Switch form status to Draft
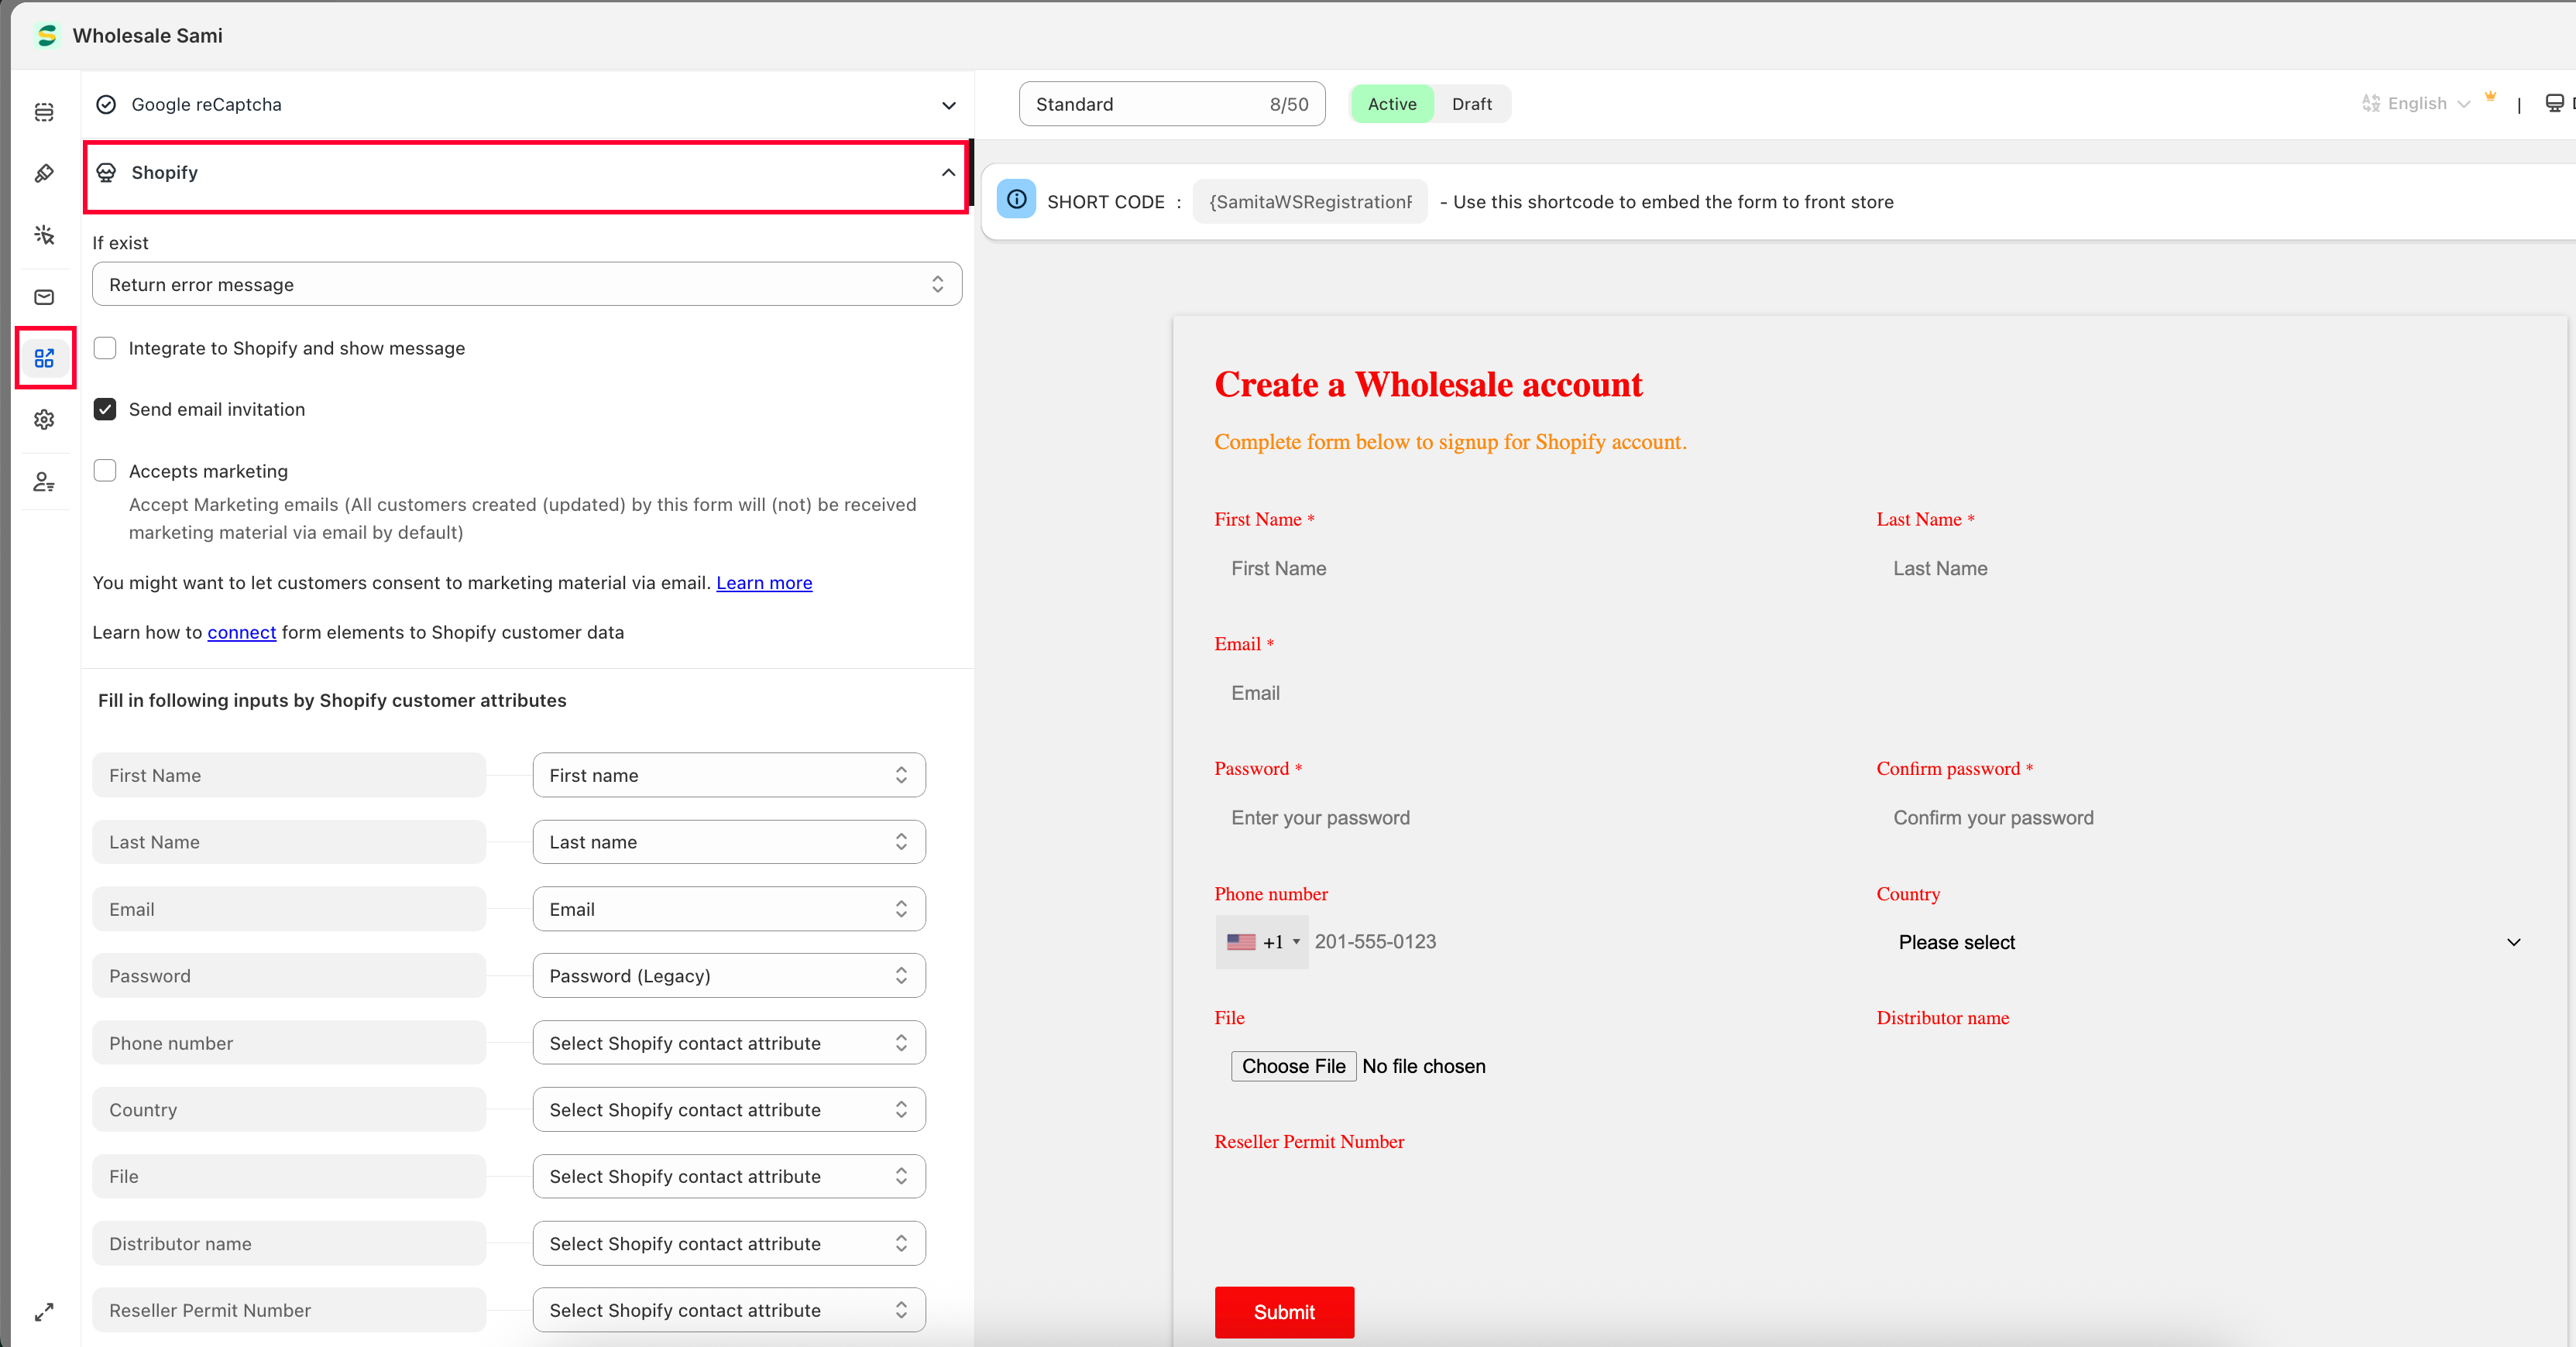The width and height of the screenshot is (2576, 1347). click(x=1471, y=104)
